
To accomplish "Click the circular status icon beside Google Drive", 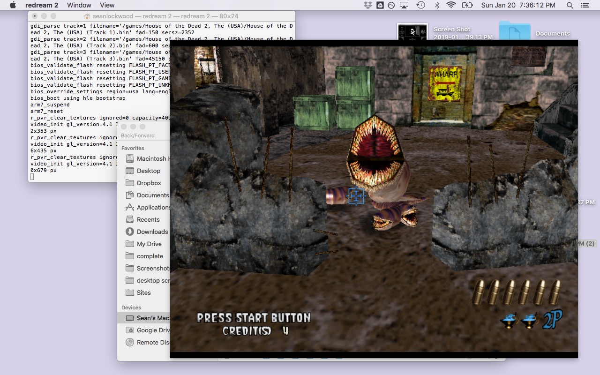I will click(x=391, y=5).
